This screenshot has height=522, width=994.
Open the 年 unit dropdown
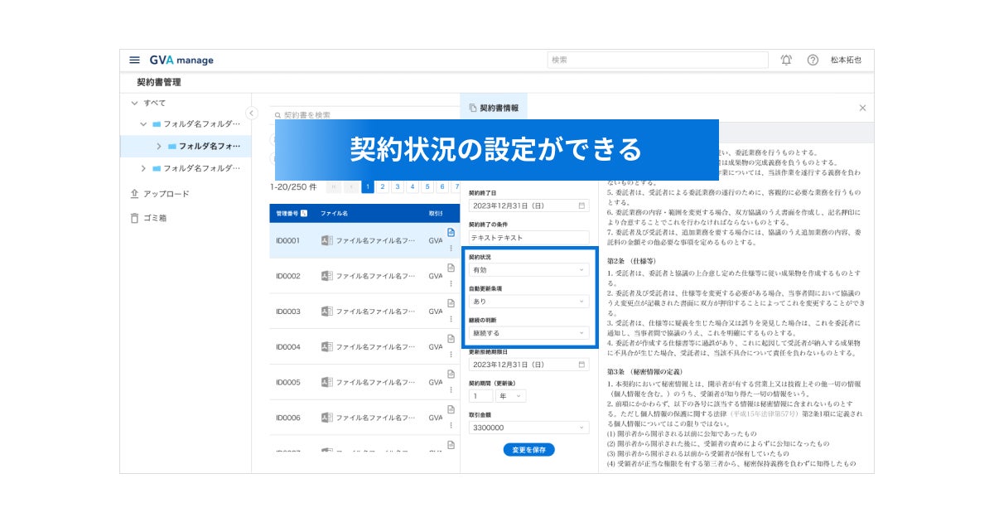click(510, 396)
